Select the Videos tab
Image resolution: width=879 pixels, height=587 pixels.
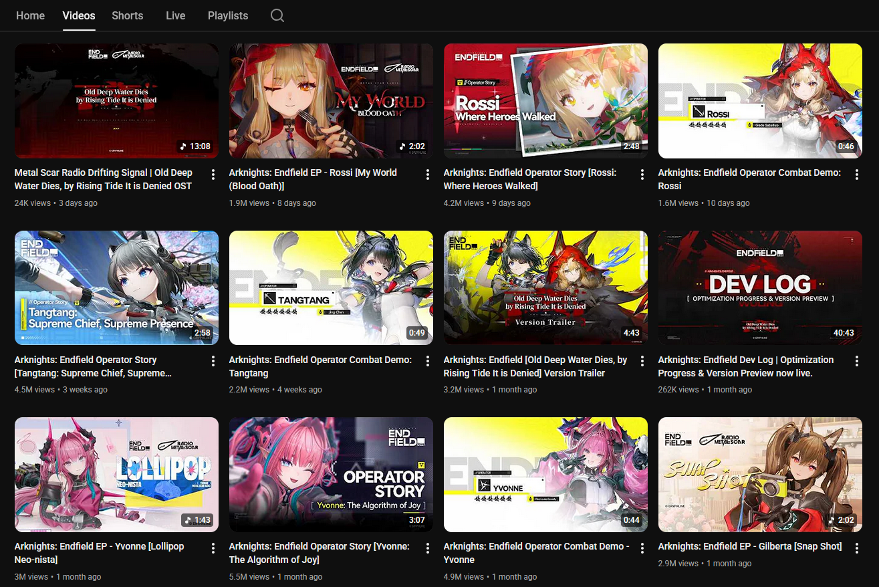(x=79, y=15)
